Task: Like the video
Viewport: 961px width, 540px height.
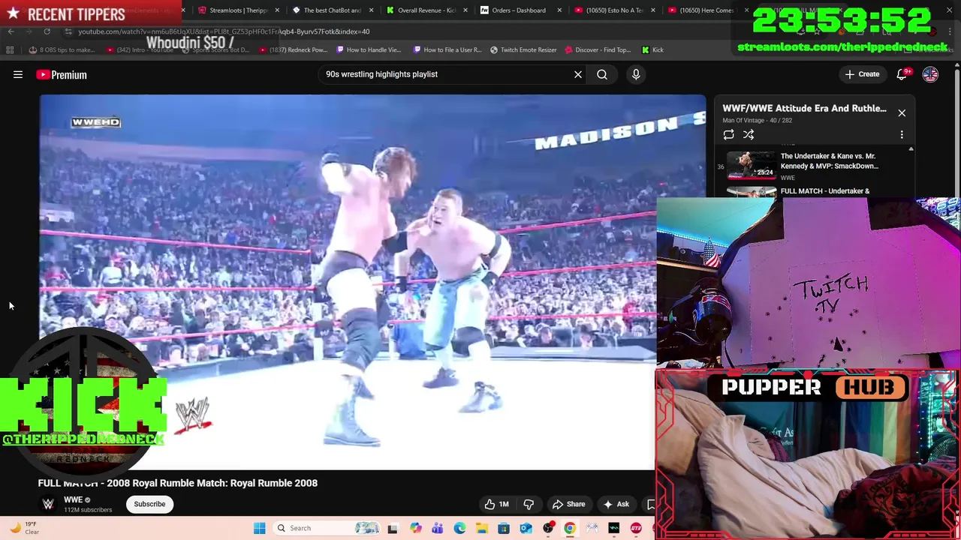Action: (497, 504)
